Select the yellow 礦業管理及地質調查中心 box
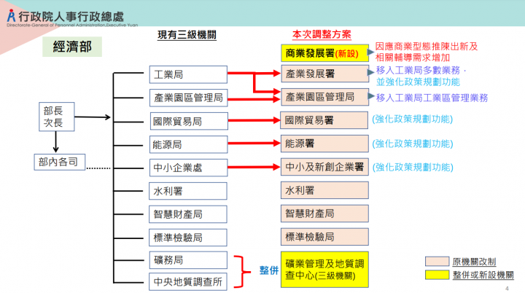 pyautogui.click(x=324, y=270)
